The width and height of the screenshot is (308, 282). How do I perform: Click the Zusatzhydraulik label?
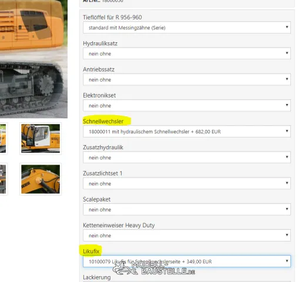pos(103,147)
